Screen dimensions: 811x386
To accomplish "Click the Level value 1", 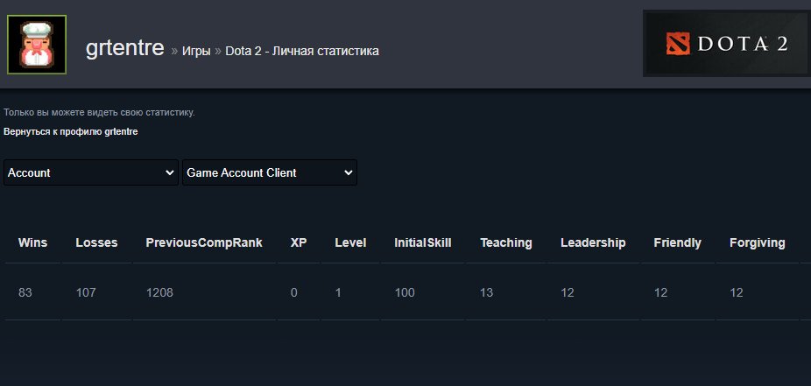I will click(x=338, y=292).
